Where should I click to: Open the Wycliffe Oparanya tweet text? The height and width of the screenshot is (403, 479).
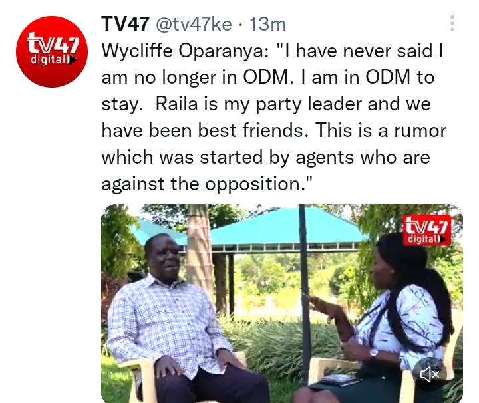tap(273, 117)
